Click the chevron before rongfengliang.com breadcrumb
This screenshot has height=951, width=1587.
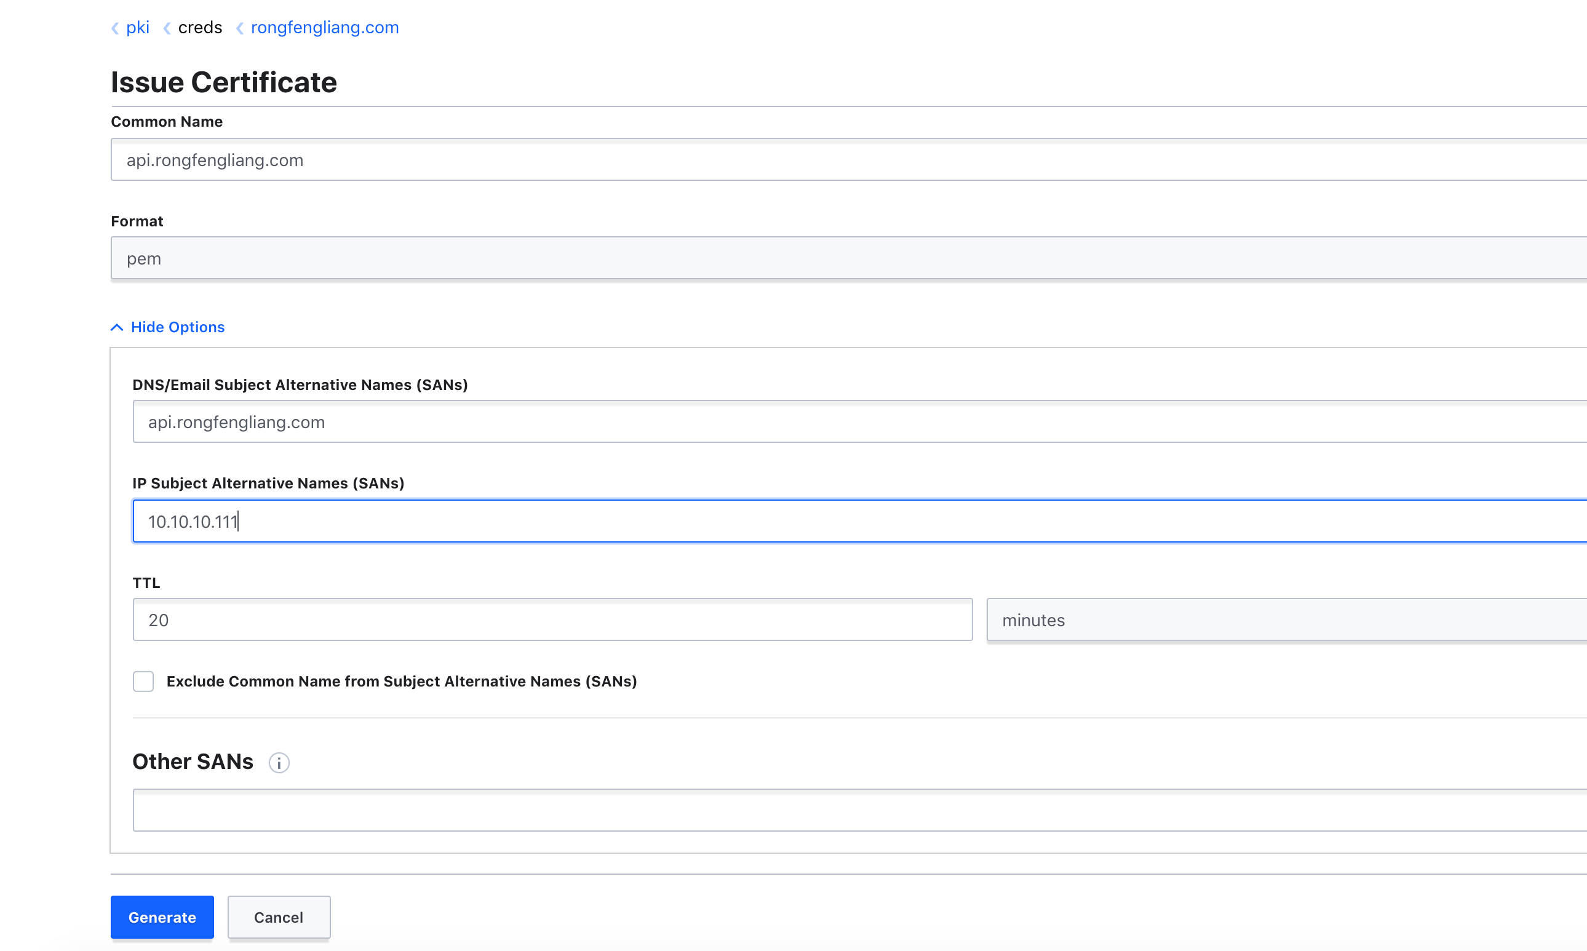[x=241, y=28]
